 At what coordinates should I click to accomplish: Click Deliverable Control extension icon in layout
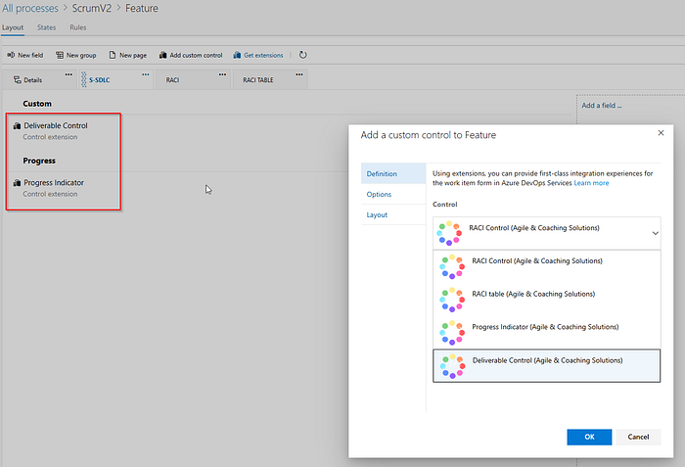click(17, 126)
